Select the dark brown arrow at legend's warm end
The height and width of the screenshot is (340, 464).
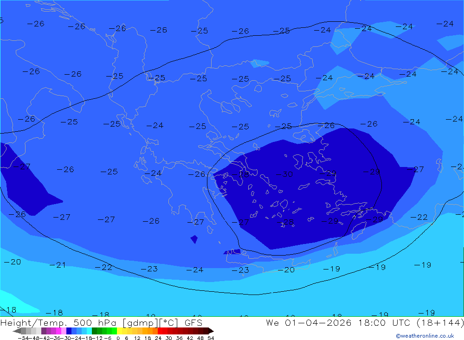point(211,331)
